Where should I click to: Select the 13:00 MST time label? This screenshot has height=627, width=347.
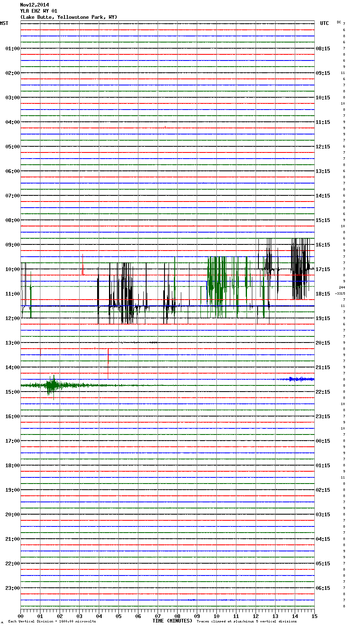pyautogui.click(x=13, y=343)
